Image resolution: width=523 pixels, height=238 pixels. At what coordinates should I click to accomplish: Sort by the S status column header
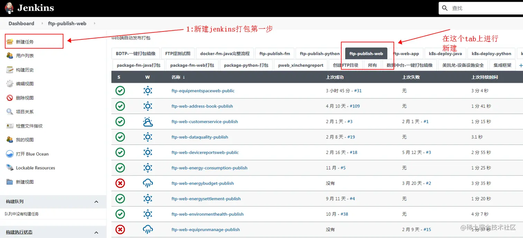click(x=119, y=77)
